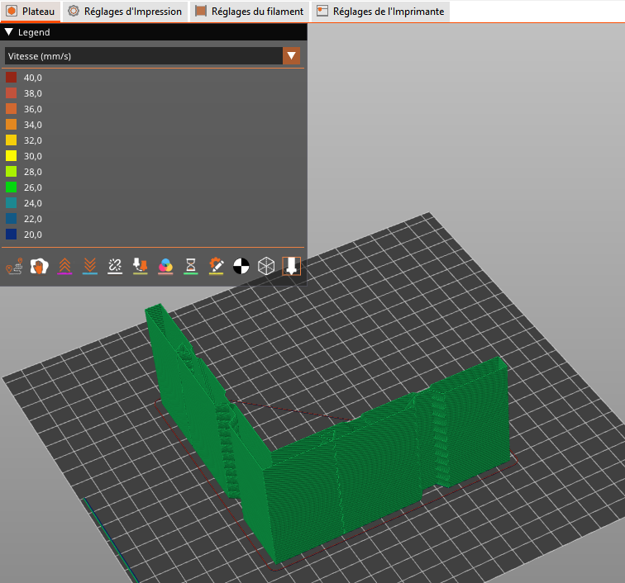Open the Vitesse (mm/s) view dropdown
This screenshot has width=625, height=583.
[152, 56]
